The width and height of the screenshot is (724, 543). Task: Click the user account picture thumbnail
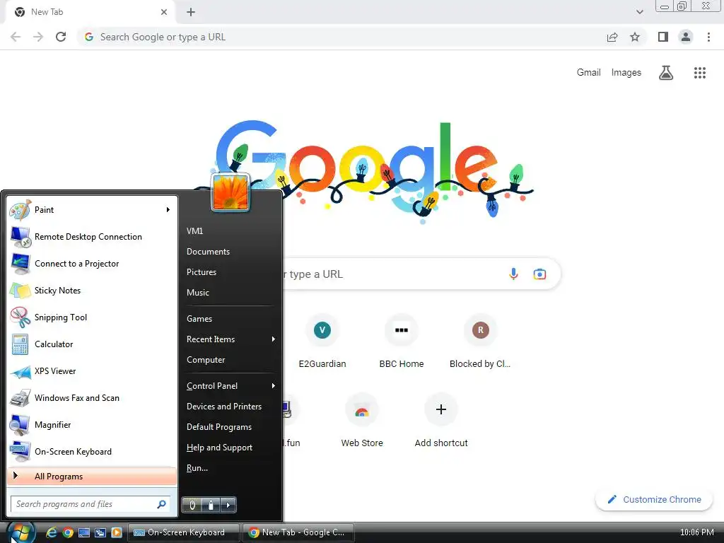230,192
